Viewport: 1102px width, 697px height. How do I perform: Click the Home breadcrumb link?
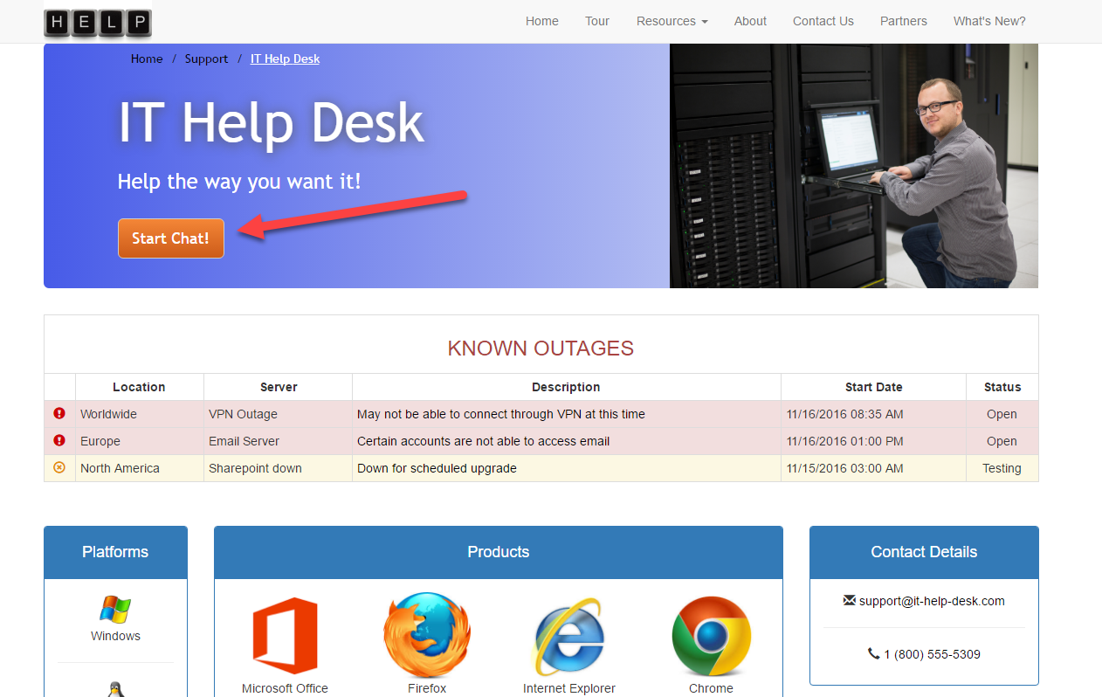(x=147, y=59)
